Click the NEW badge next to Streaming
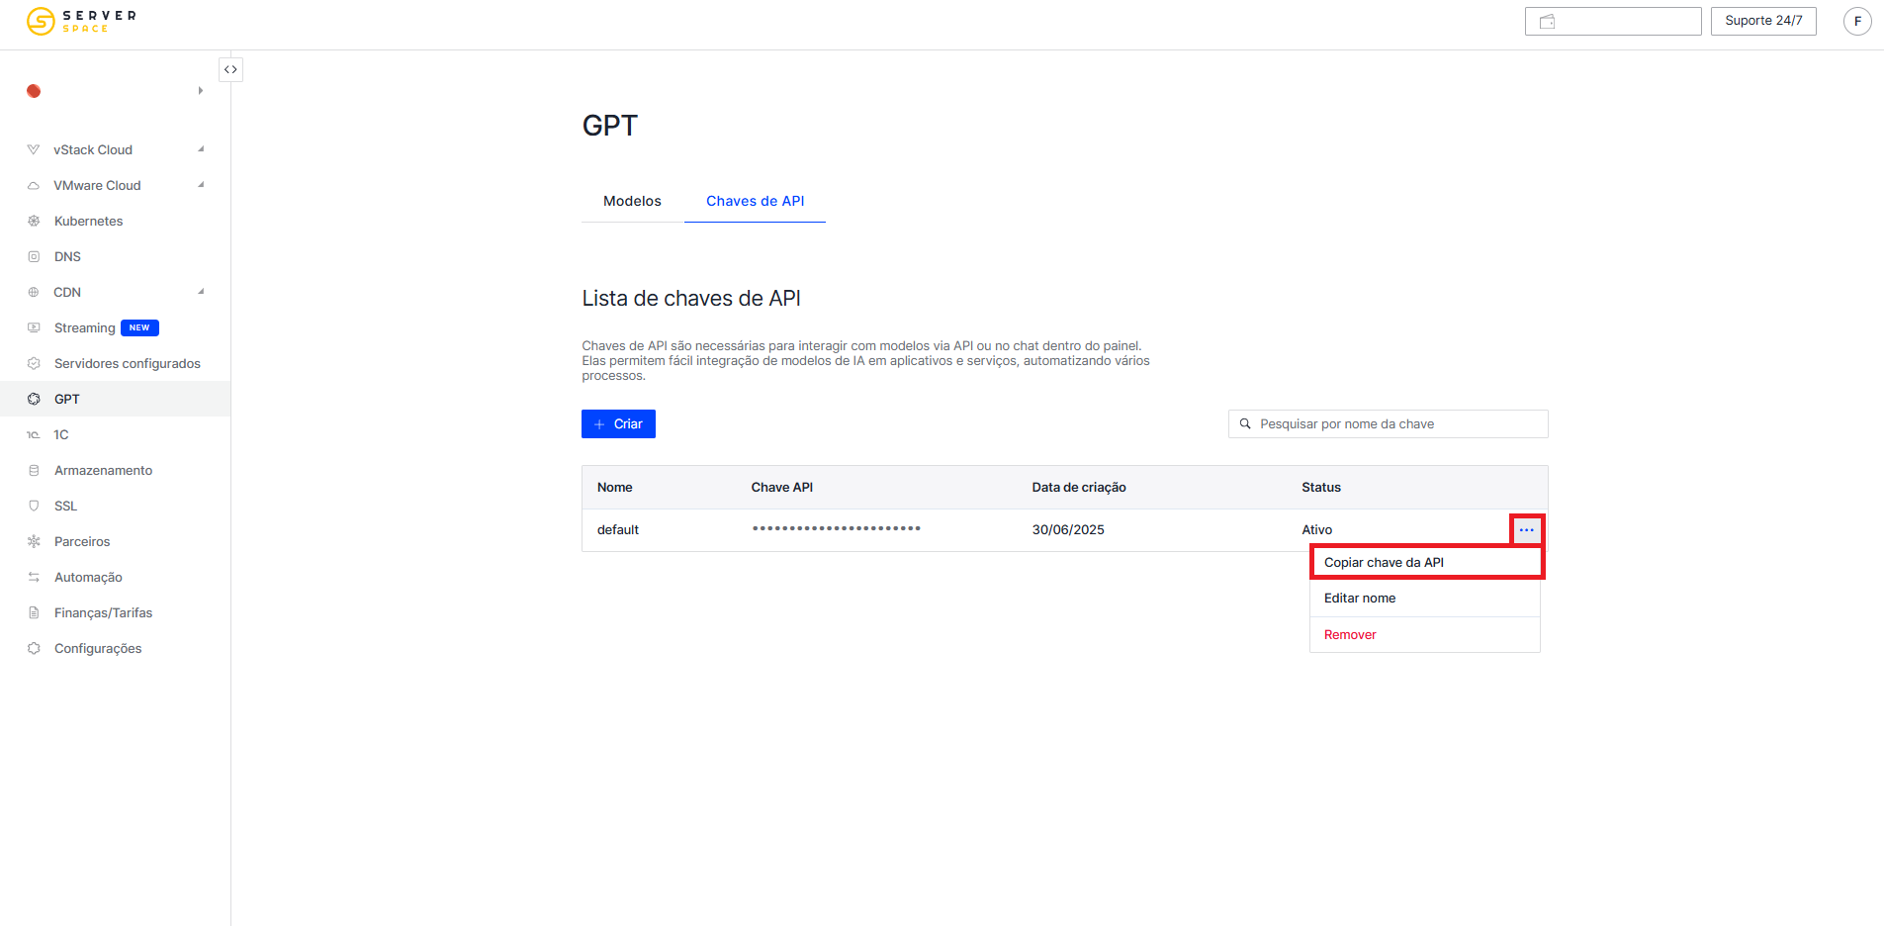Screen dimensions: 1884x926 (139, 327)
